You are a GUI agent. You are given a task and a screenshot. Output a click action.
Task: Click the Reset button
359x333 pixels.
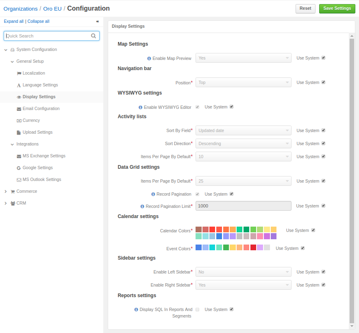(305, 9)
